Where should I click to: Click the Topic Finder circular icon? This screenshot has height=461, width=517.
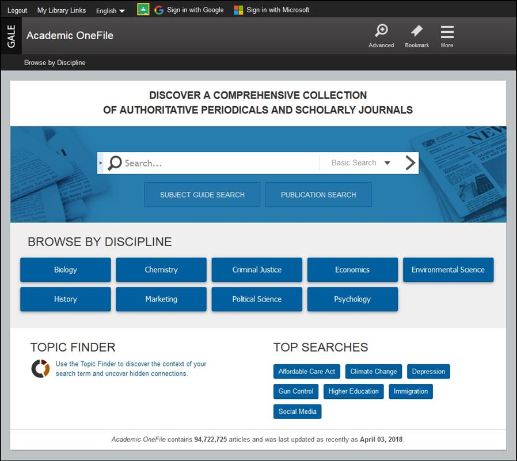pyautogui.click(x=40, y=369)
